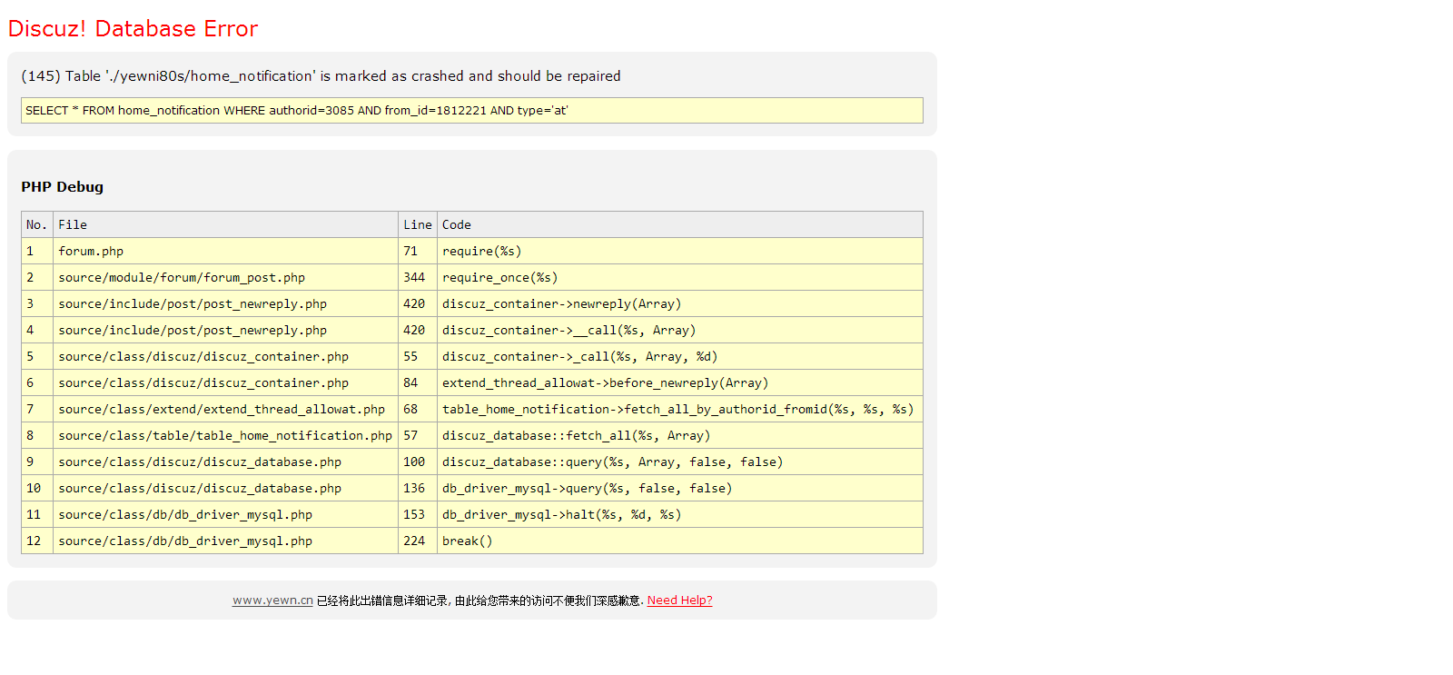This screenshot has height=675, width=1453.
Task: Click db_driver_mysql.php file in row 11
Action: [x=226, y=514]
